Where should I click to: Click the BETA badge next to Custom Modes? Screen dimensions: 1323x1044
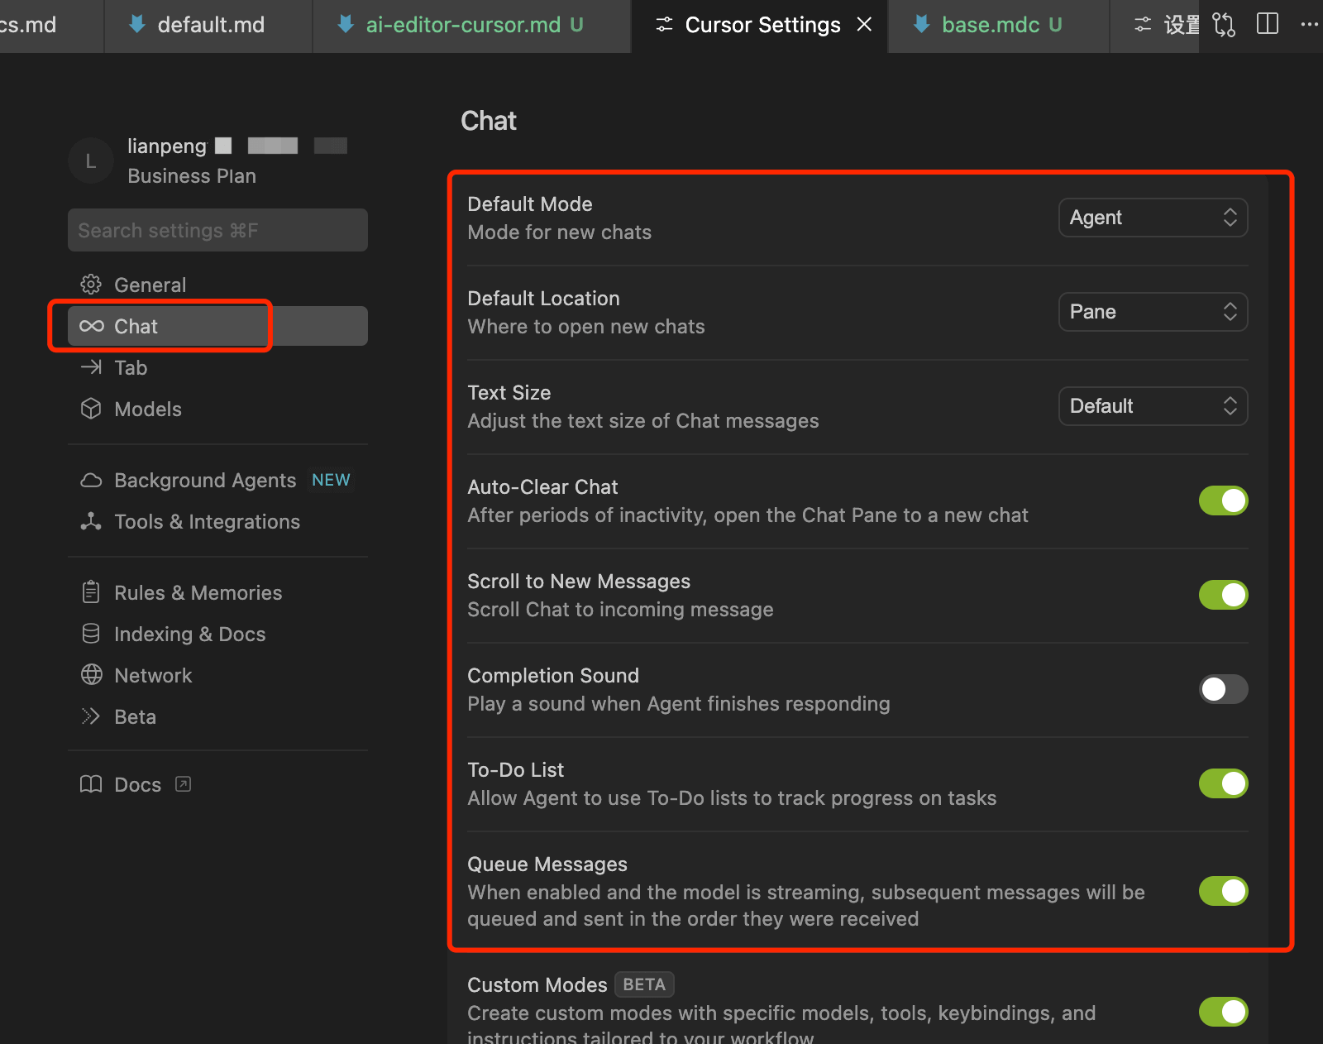click(x=644, y=984)
